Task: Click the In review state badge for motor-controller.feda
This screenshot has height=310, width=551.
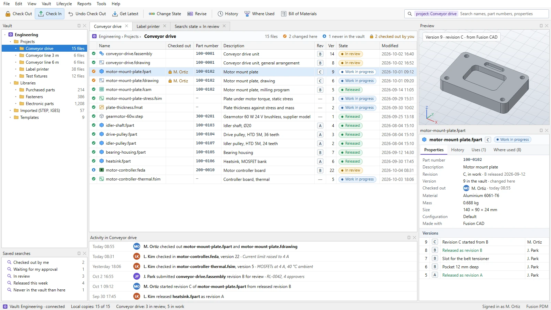Action: [351, 170]
